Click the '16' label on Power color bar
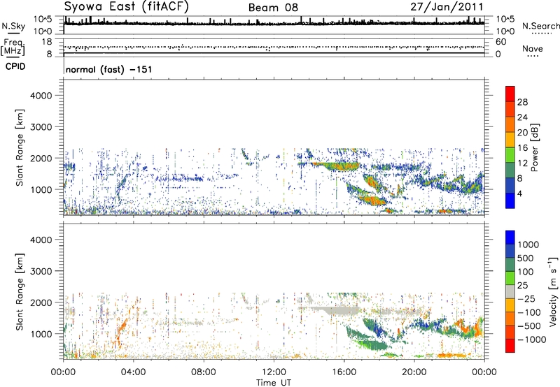This screenshot has height=387, width=560. (x=522, y=148)
